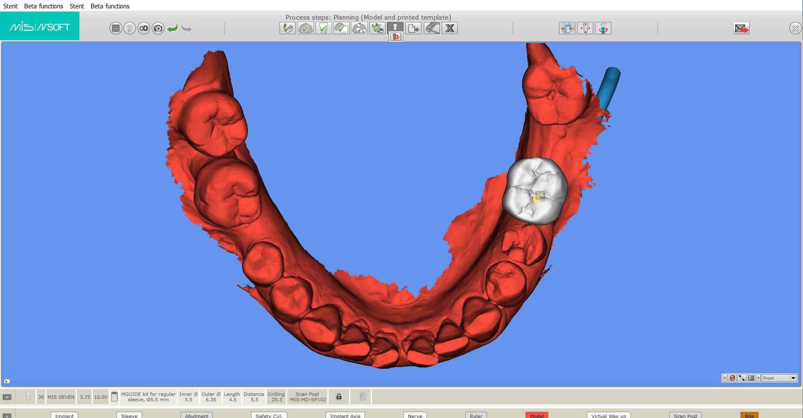This screenshot has width=803, height=418.
Task: Click the 3.75 implant diameter value
Action: point(85,397)
